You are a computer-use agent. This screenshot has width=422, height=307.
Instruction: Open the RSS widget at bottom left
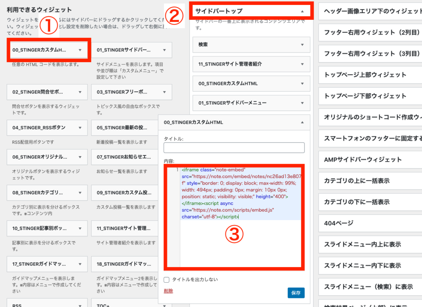click(x=47, y=304)
